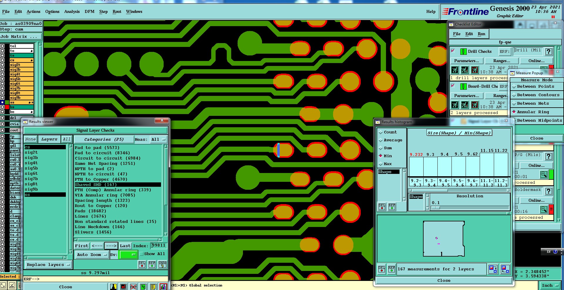Screen dimensions: 564x290
Task: Open Meas: All dropdown
Action: [158, 140]
